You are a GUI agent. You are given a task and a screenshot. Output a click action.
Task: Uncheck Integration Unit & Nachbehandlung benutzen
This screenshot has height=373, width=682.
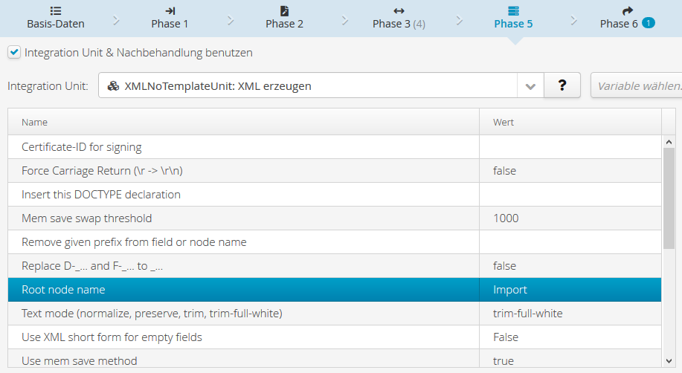14,53
